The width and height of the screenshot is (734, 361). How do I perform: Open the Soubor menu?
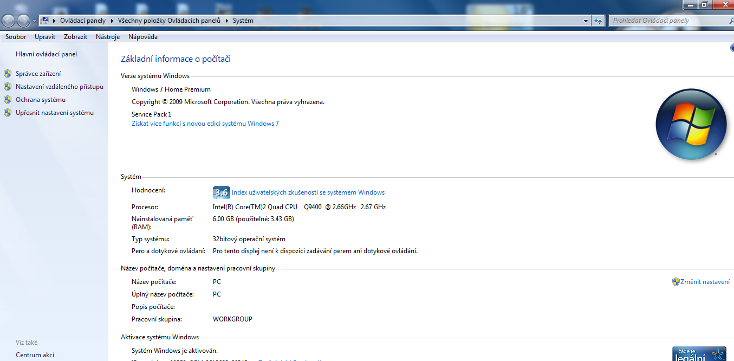point(16,37)
